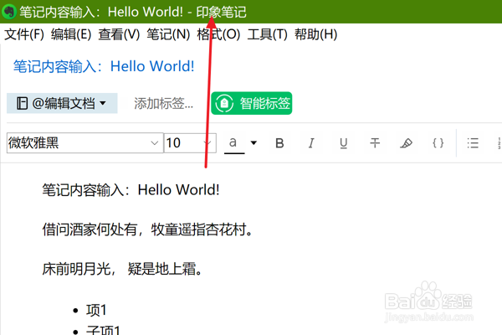
Task: Open the 查看(V) menu
Action: [119, 34]
